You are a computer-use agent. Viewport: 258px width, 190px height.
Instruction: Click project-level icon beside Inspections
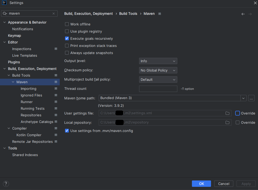pos(56,49)
